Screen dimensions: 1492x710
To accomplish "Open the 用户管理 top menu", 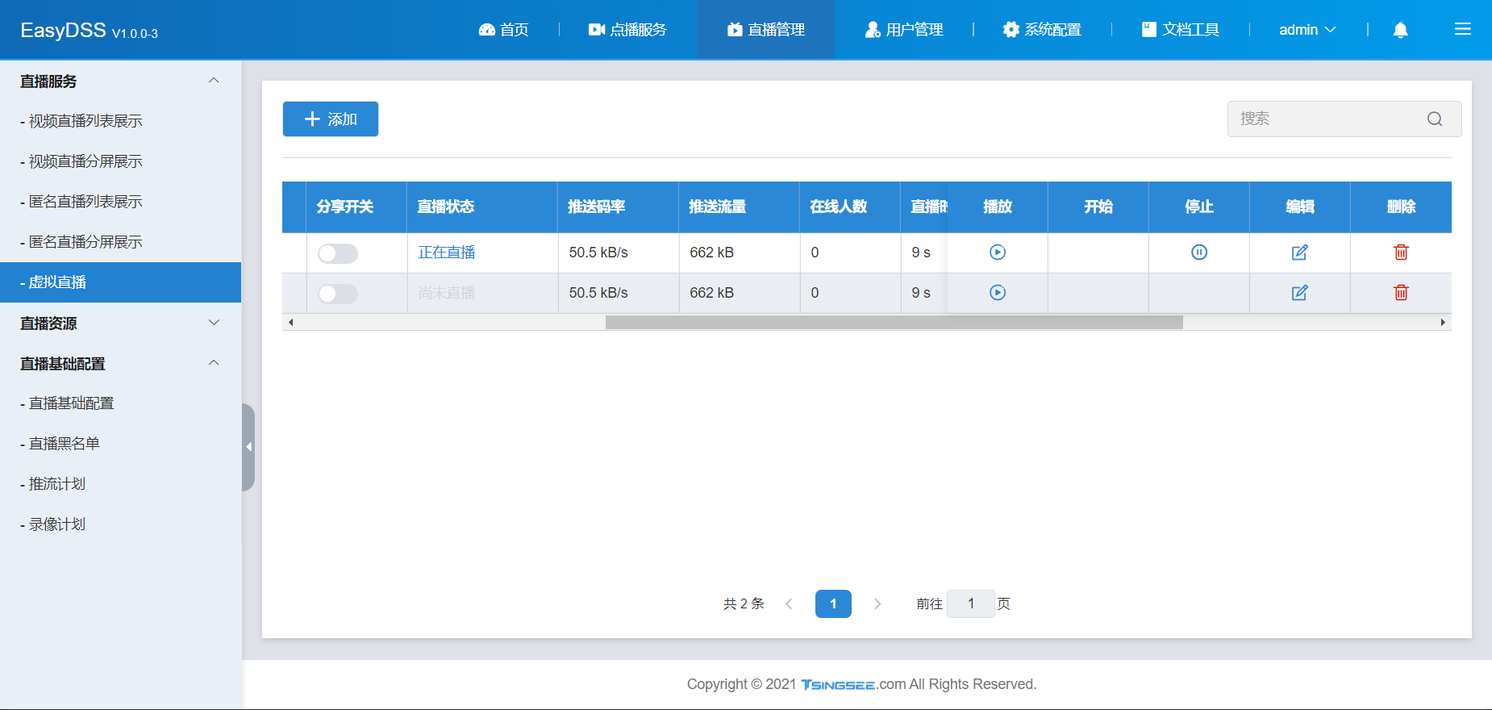I will tap(903, 30).
